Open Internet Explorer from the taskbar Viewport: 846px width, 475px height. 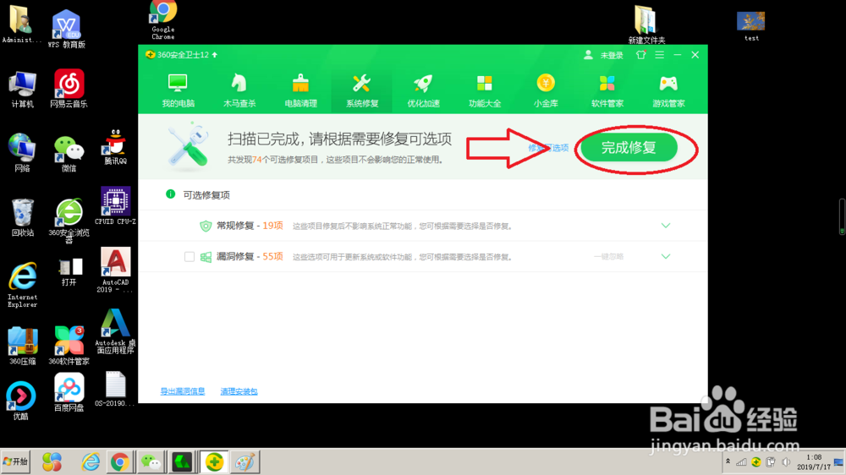pos(91,462)
